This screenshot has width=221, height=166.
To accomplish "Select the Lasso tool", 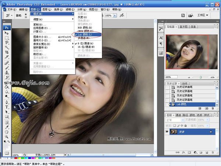I will click(x=7, y=42).
